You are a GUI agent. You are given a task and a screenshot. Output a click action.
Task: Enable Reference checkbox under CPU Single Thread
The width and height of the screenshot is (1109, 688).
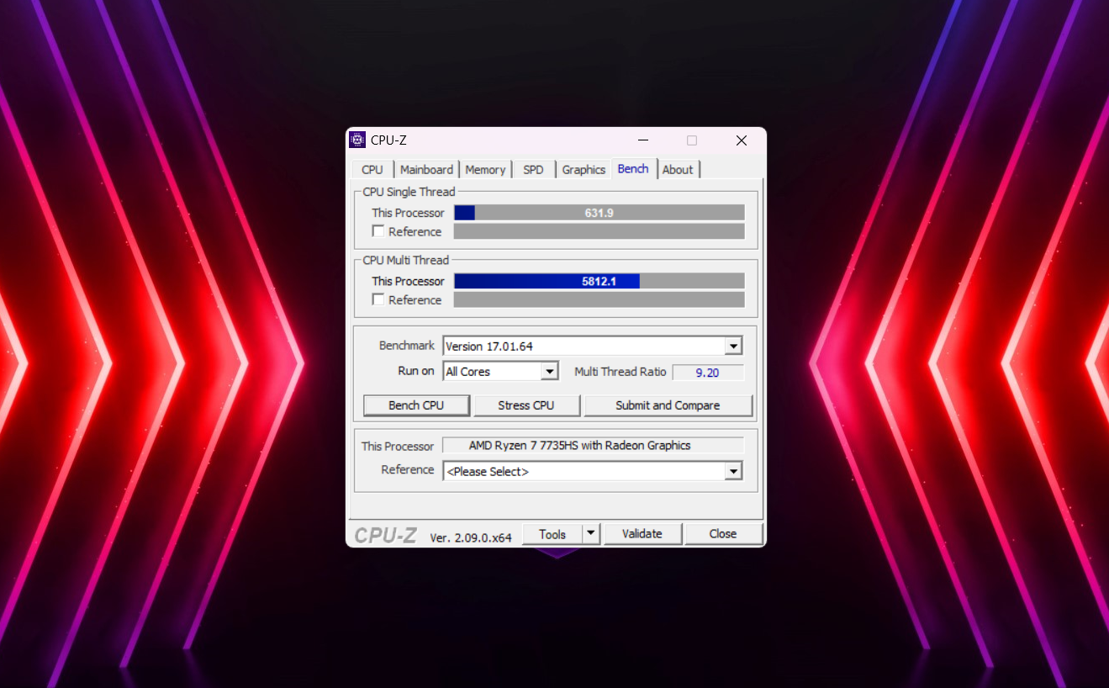tap(378, 231)
